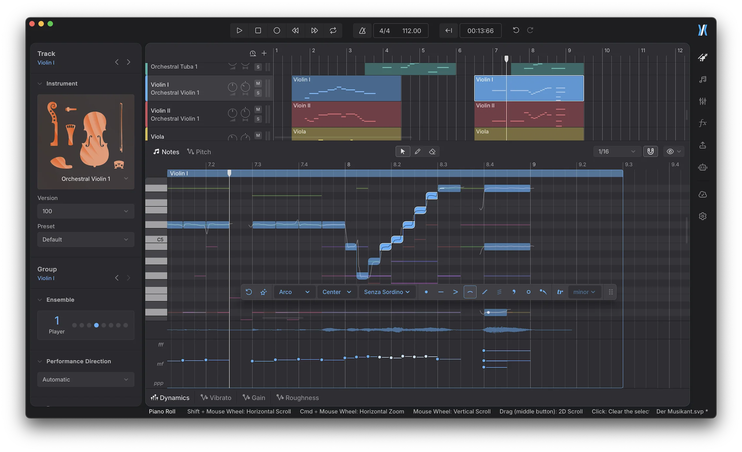Click the export/share icon in sidebar
The width and height of the screenshot is (742, 452).
(703, 145)
